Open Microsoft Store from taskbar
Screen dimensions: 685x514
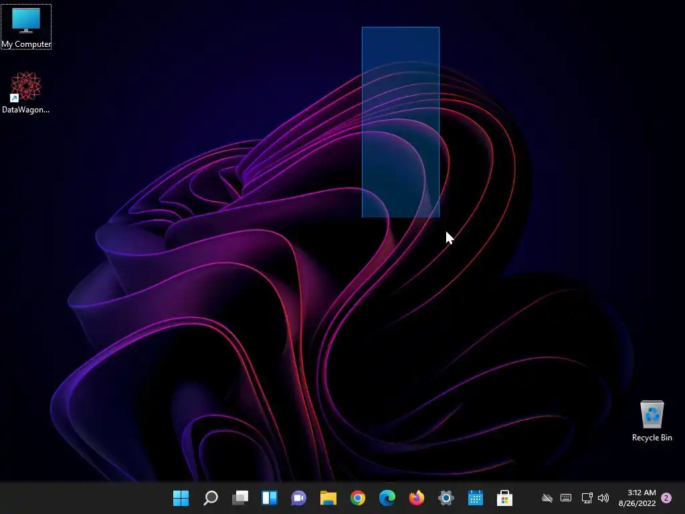[504, 498]
